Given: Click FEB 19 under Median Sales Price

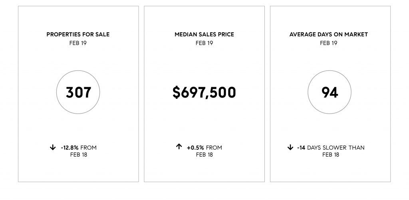Looking at the screenshot, I should click(204, 43).
